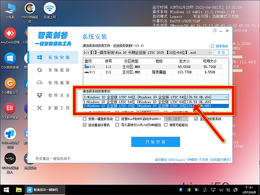Go to the 软件大全 sidebar tab
The height and width of the screenshot is (195, 260).
[x=53, y=95]
